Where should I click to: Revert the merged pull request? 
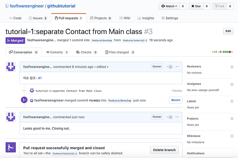(x=176, y=100)
